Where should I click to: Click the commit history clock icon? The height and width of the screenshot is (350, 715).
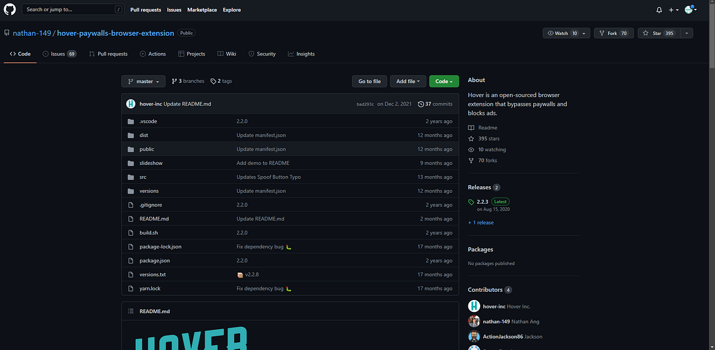click(421, 104)
